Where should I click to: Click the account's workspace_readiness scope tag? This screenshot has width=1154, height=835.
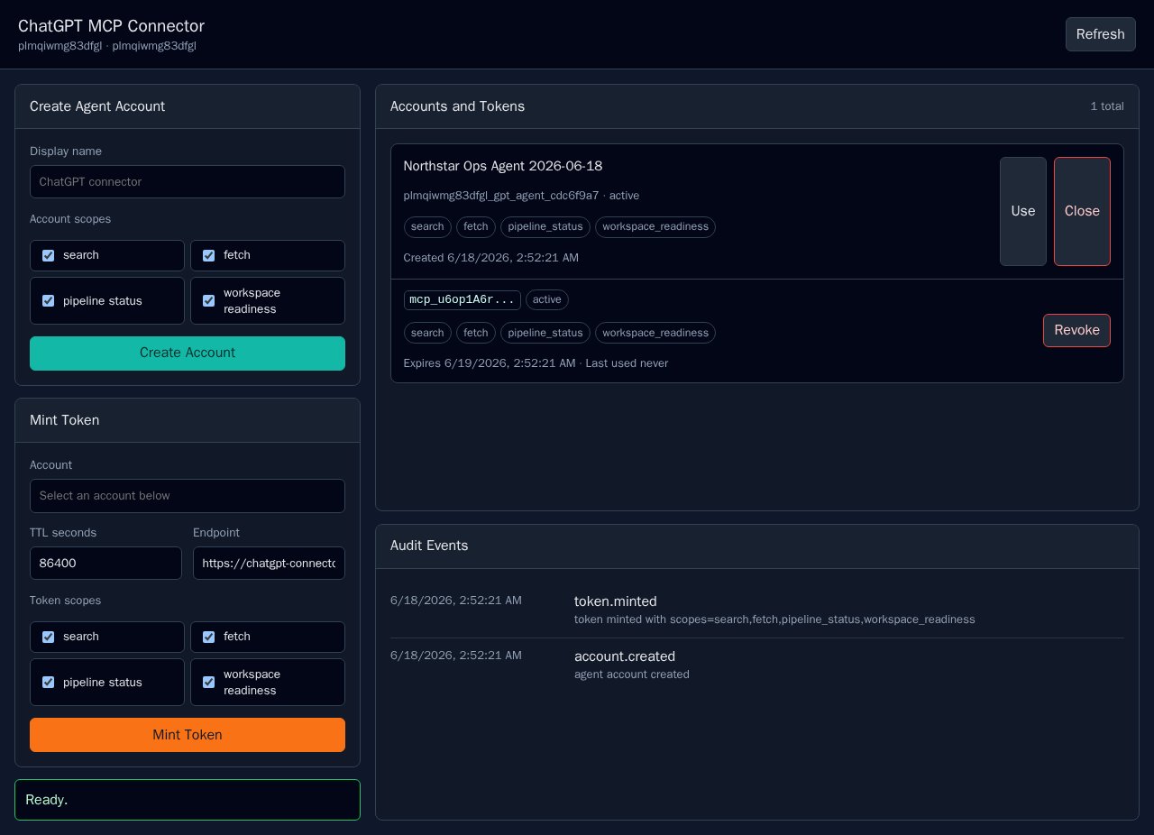[655, 226]
